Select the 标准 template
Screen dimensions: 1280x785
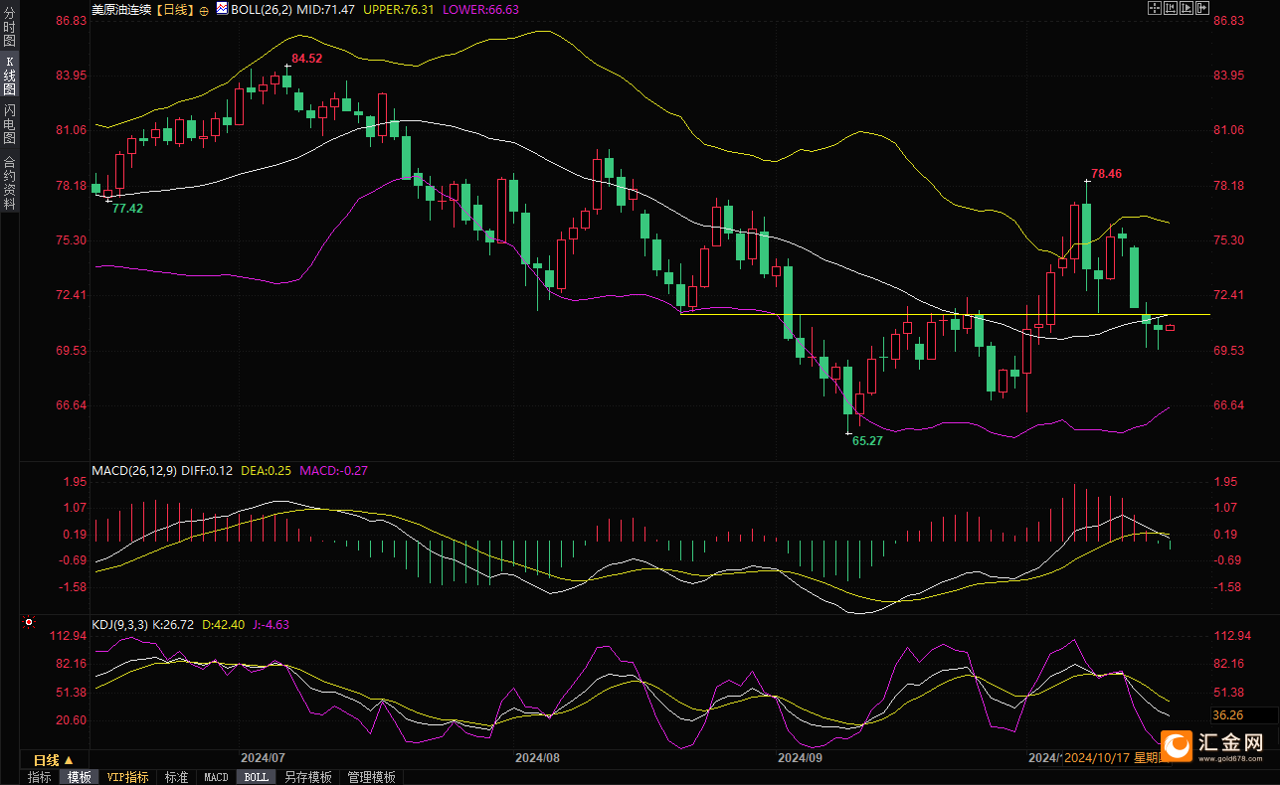point(176,777)
